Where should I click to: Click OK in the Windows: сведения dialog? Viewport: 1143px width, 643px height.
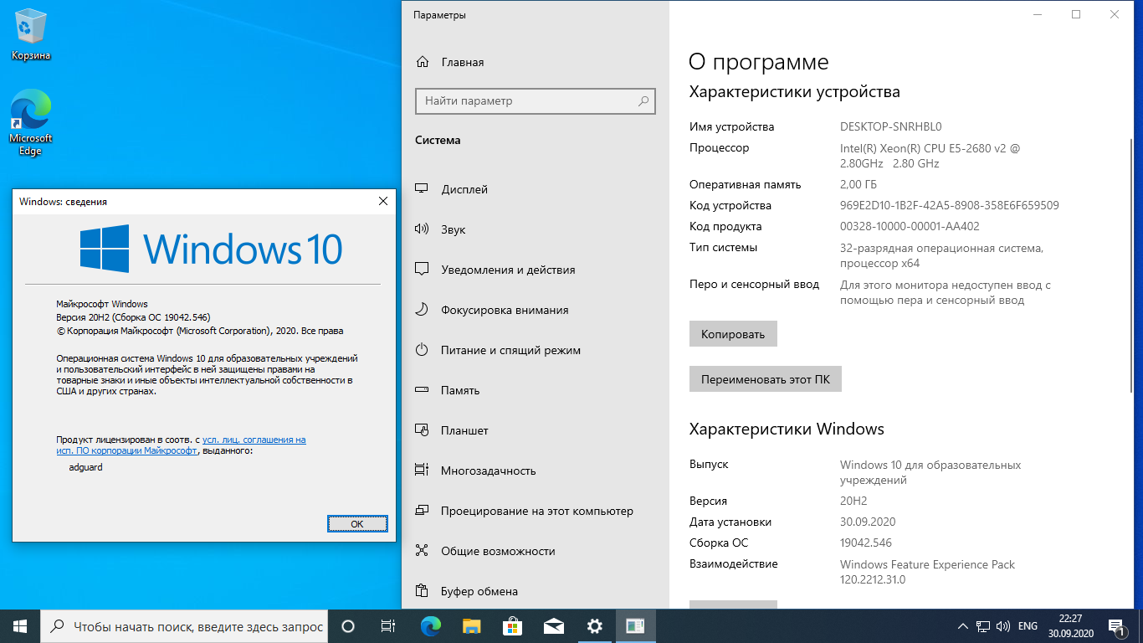[357, 523]
